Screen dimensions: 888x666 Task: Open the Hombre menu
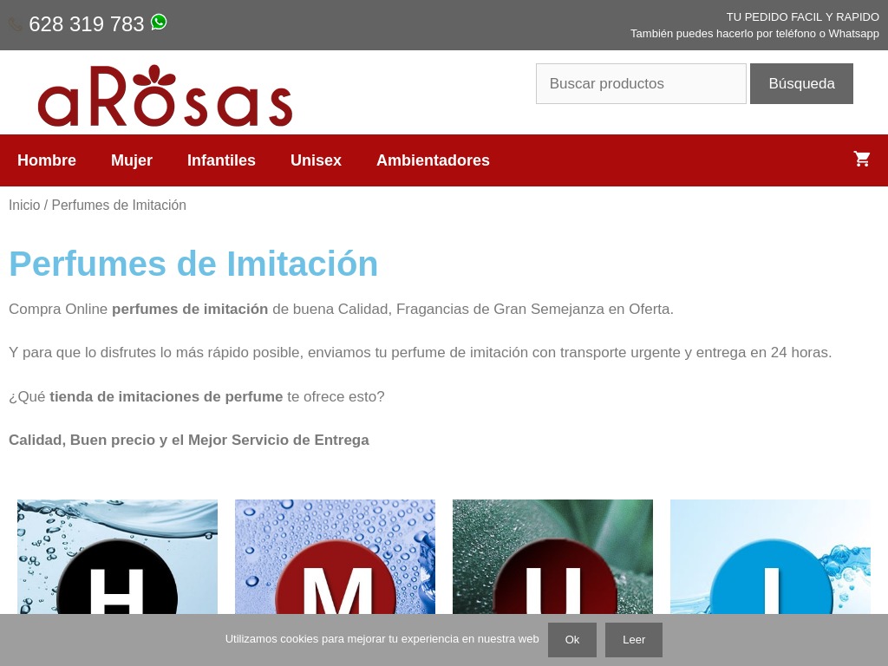(x=47, y=160)
